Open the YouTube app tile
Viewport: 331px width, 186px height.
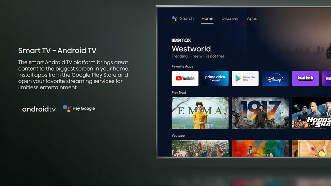(x=185, y=78)
